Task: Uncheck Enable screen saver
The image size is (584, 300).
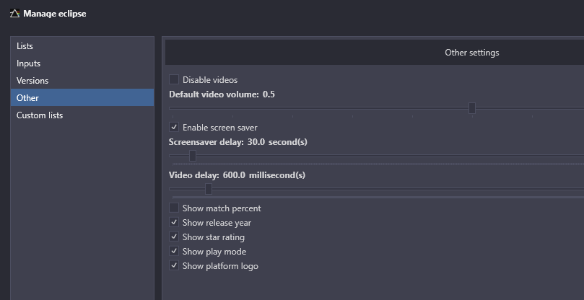Action: click(174, 128)
